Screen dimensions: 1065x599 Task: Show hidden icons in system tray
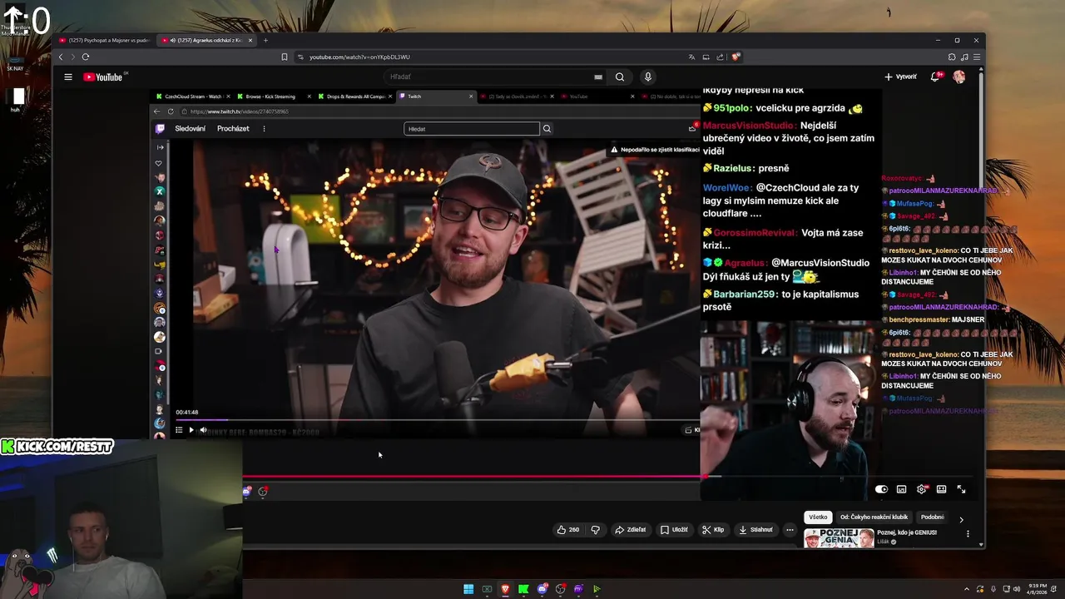point(966,589)
